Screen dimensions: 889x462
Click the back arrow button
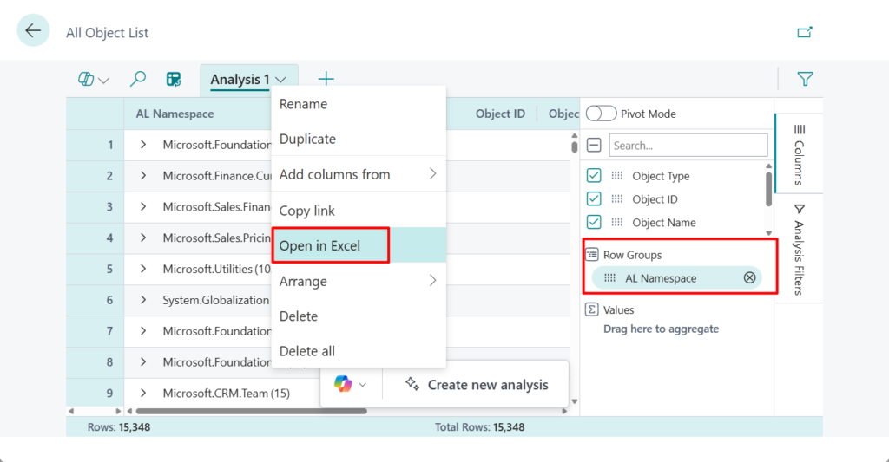(33, 31)
